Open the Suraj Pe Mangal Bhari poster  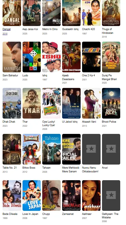(x=111, y=57)
